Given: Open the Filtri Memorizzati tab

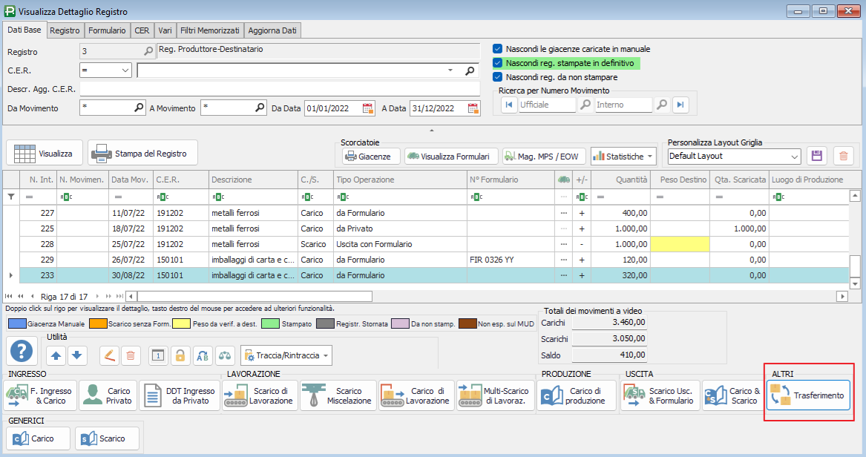Looking at the screenshot, I should [x=209, y=30].
